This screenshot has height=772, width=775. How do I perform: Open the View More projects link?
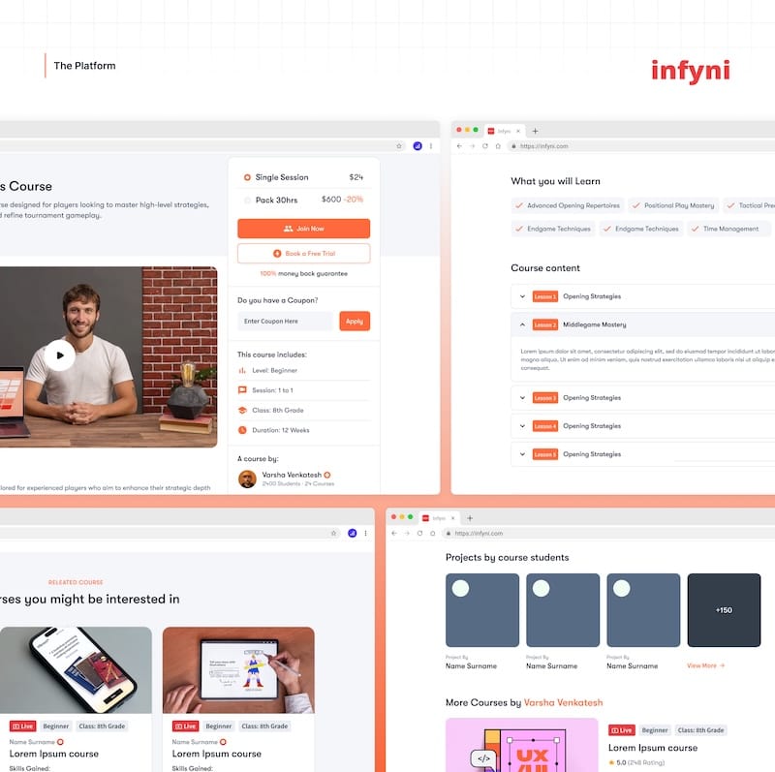click(x=706, y=665)
